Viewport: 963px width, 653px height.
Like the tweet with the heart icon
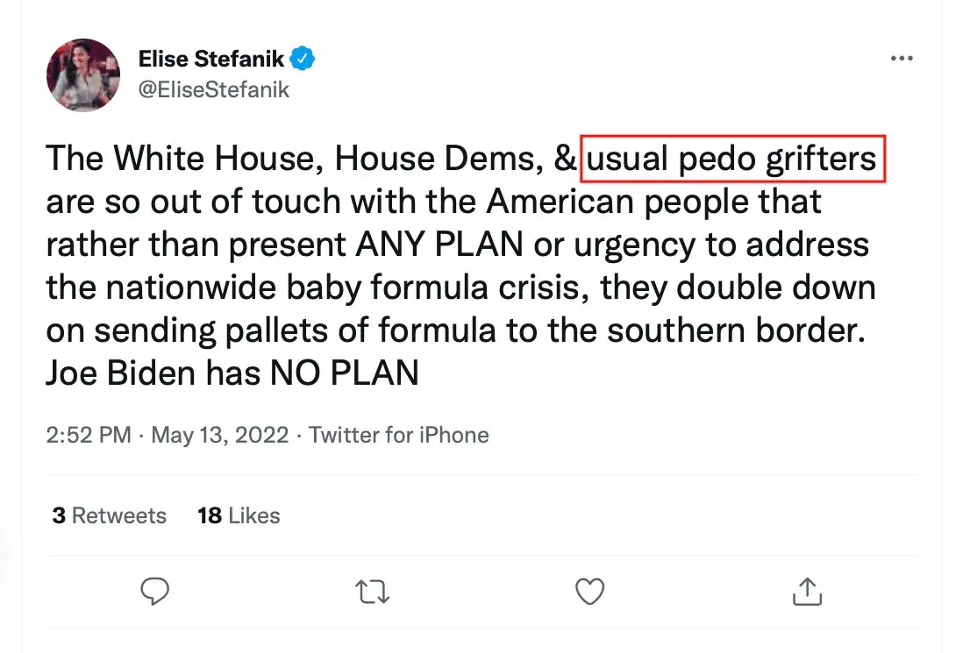589,592
